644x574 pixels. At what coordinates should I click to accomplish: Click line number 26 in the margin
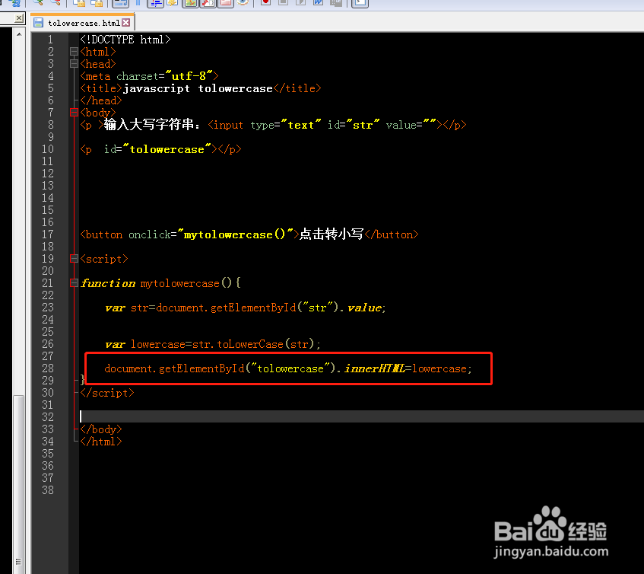[x=48, y=344]
